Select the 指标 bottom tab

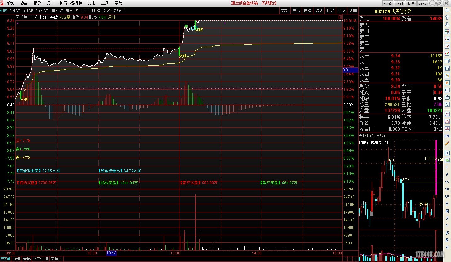(17, 259)
